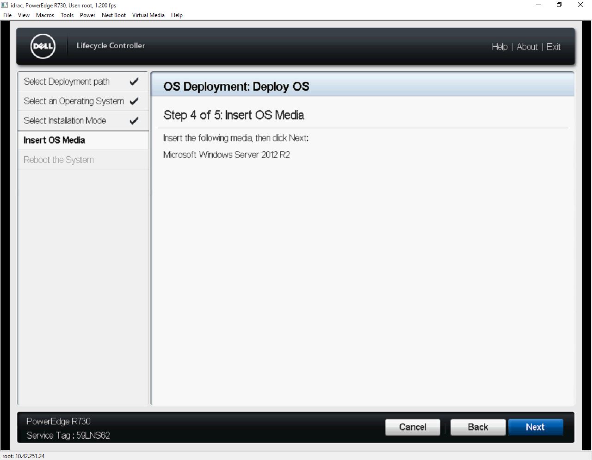Image resolution: width=592 pixels, height=460 pixels.
Task: Open the Macros menu
Action: (x=45, y=15)
